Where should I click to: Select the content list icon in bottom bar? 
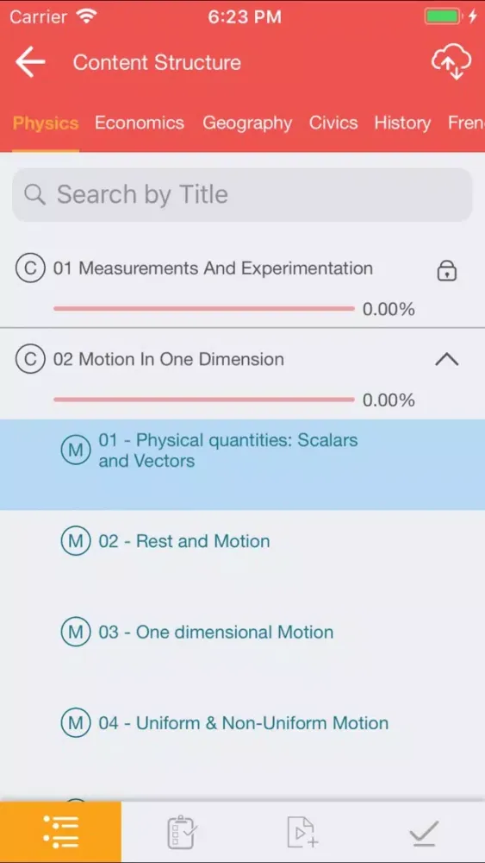[60, 831]
